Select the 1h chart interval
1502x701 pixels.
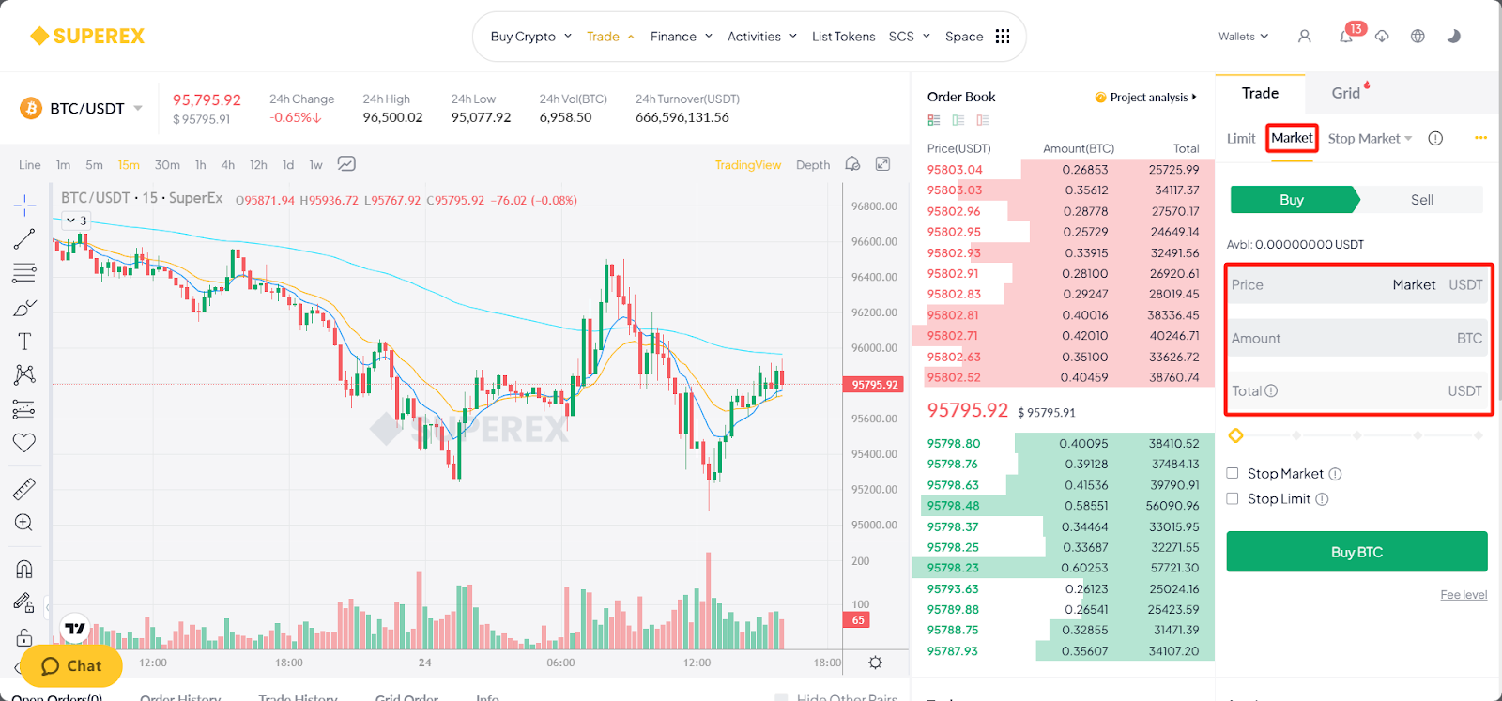[200, 164]
